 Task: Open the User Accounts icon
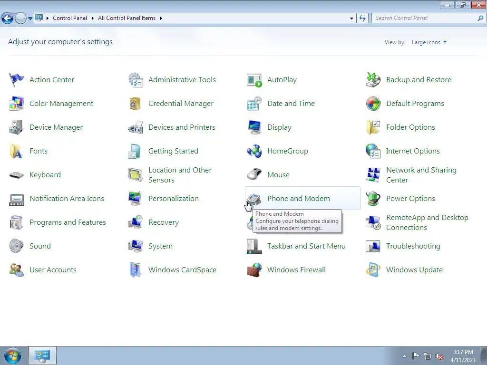[16, 270]
